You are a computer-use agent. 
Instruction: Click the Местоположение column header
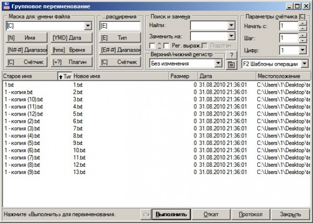[x=283, y=76]
